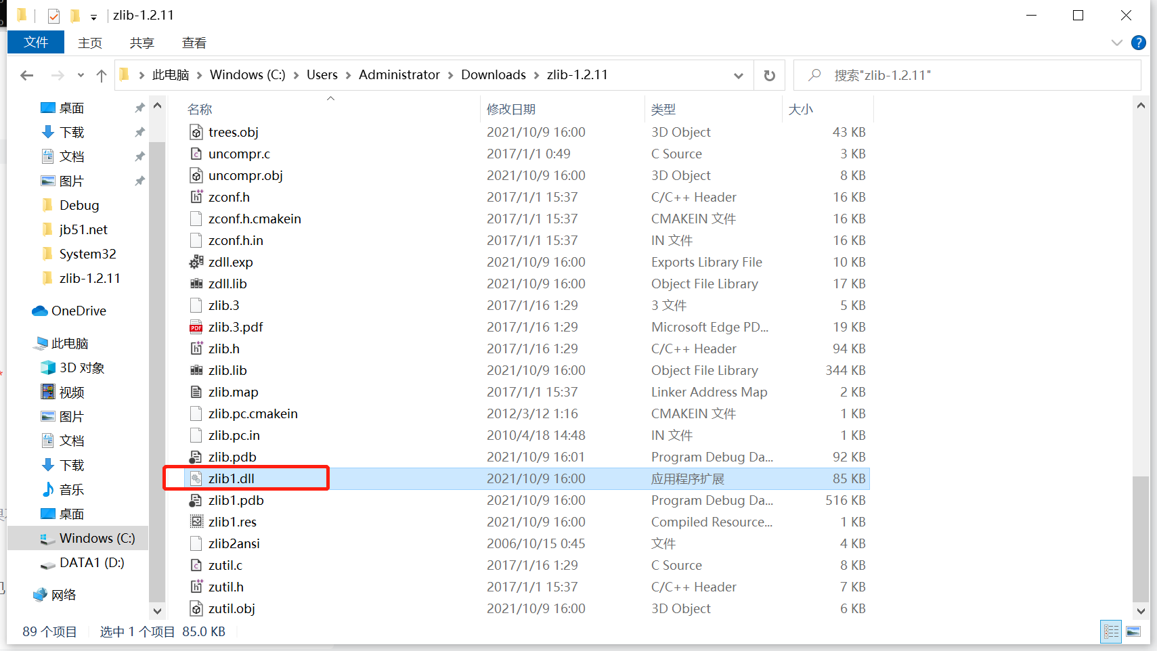Click navigation pane scrollbar down arrow

point(157,610)
